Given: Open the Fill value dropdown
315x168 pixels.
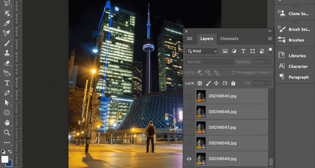Looking at the screenshot, I should click(269, 83).
